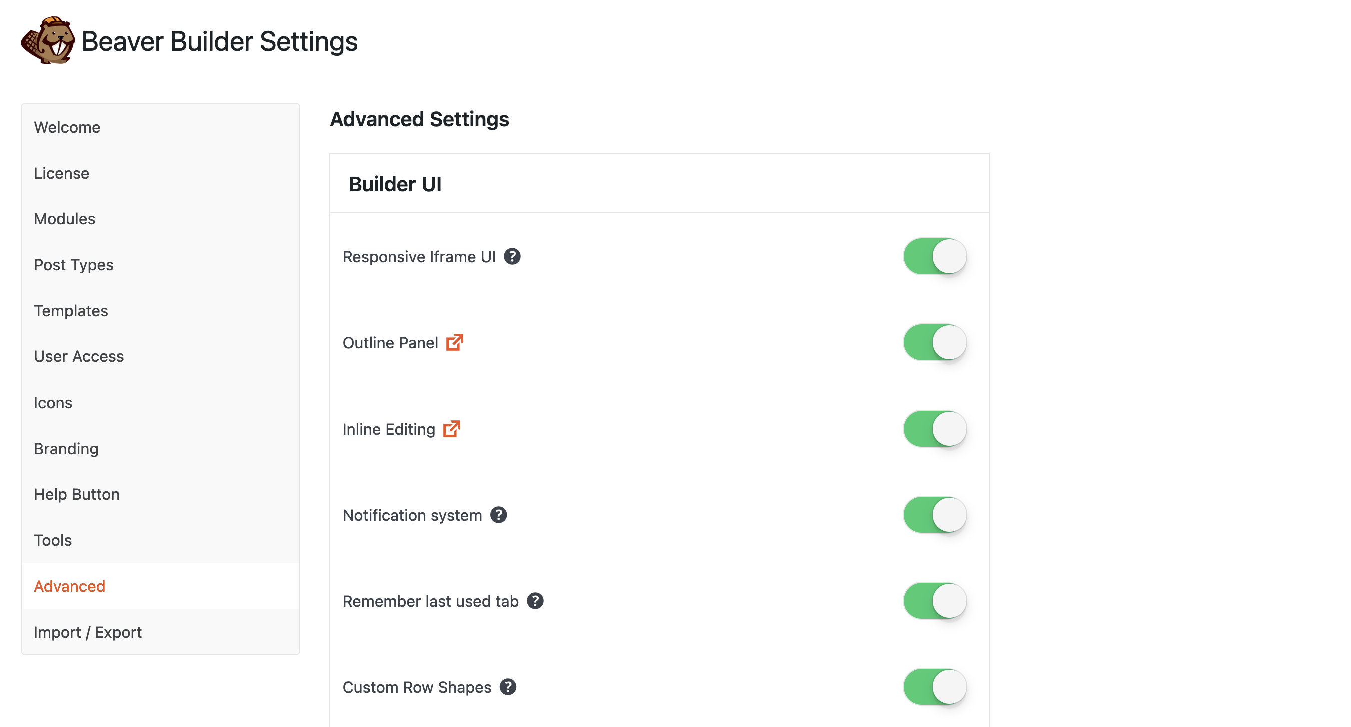The height and width of the screenshot is (727, 1351).
Task: Open the Help Button settings page
Action: pyautogui.click(x=76, y=494)
